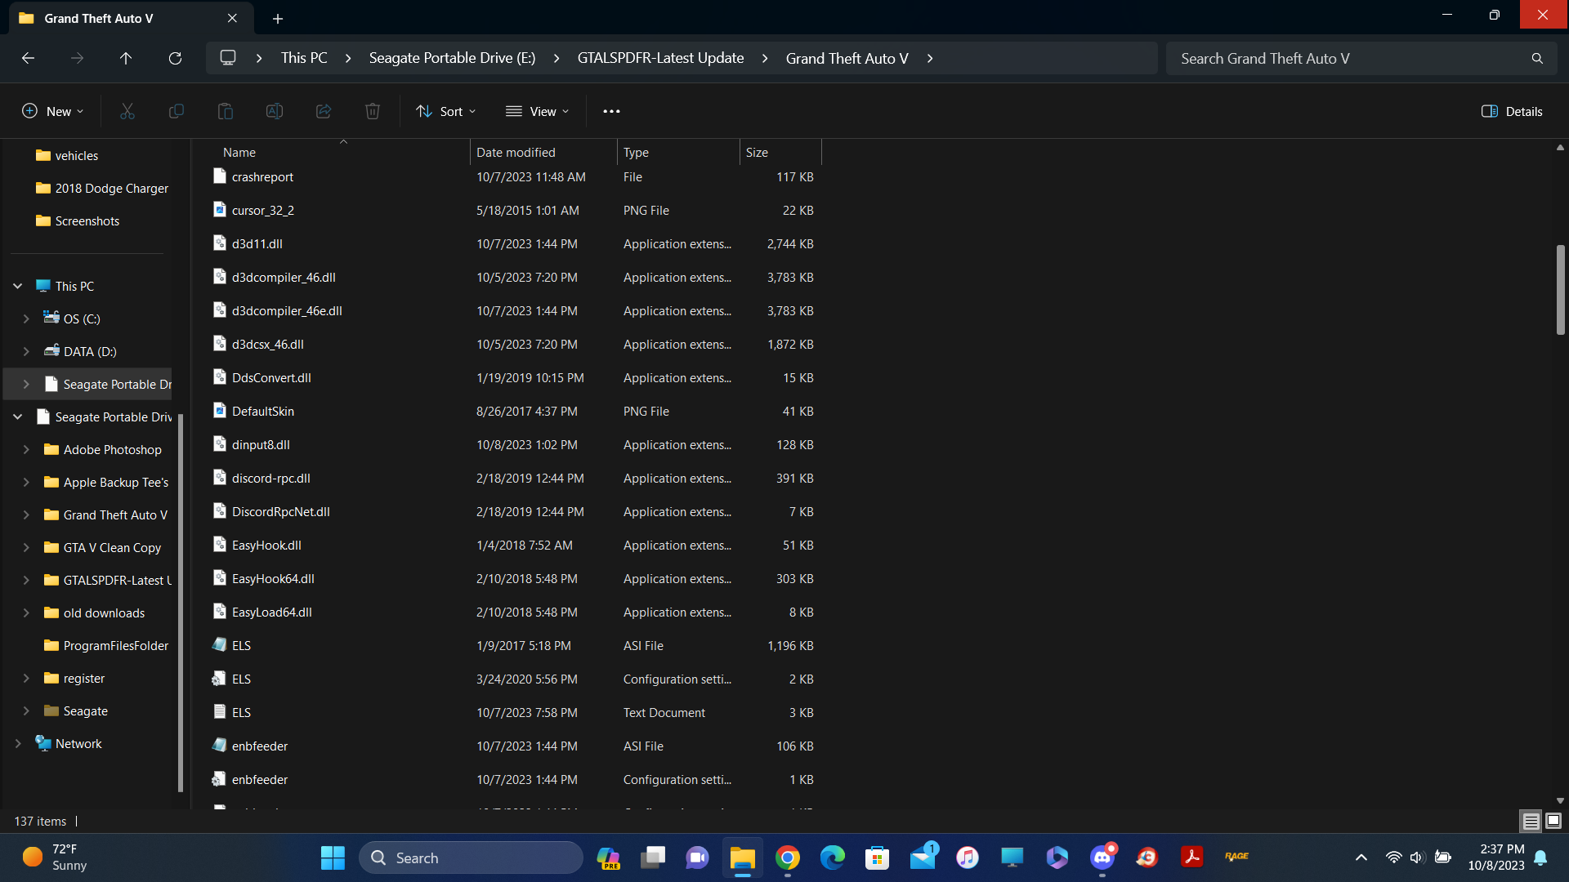Click the Search Grand Theft Auto V field
The image size is (1569, 882).
(x=1348, y=58)
